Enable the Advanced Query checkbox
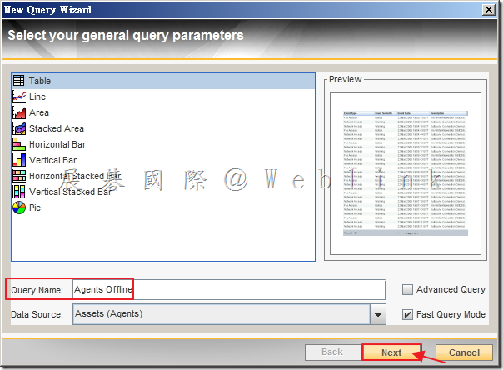Viewport: 503px width, 370px height. [x=407, y=289]
